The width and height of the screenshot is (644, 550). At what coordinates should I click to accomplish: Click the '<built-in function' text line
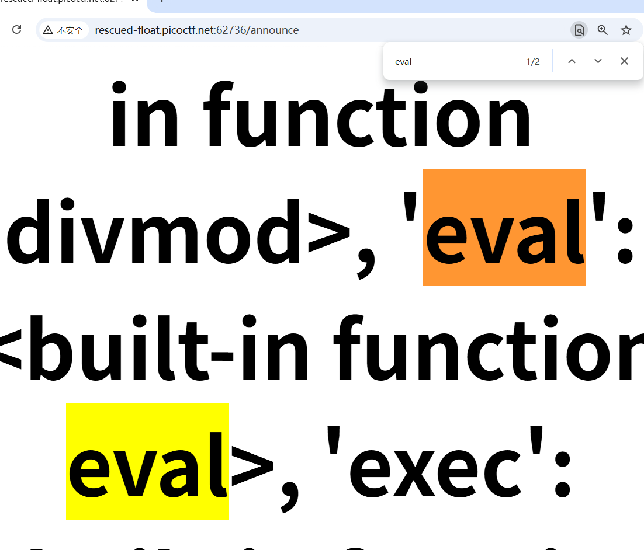point(321,347)
